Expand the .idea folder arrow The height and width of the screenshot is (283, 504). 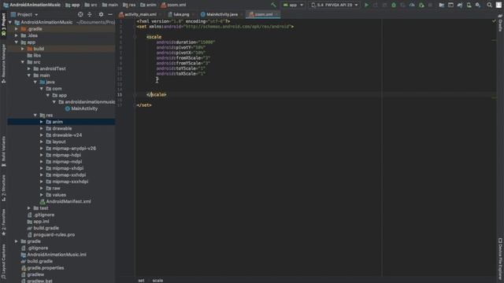coord(17,35)
